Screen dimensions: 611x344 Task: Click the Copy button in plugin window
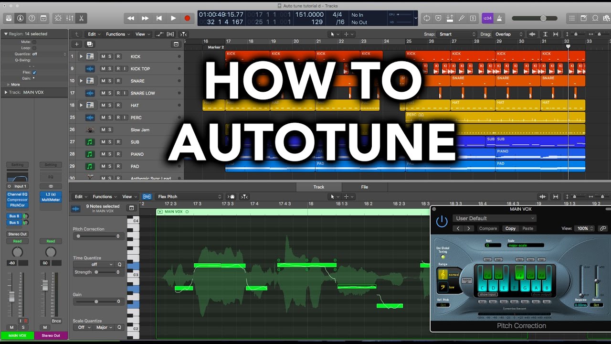[x=511, y=228]
